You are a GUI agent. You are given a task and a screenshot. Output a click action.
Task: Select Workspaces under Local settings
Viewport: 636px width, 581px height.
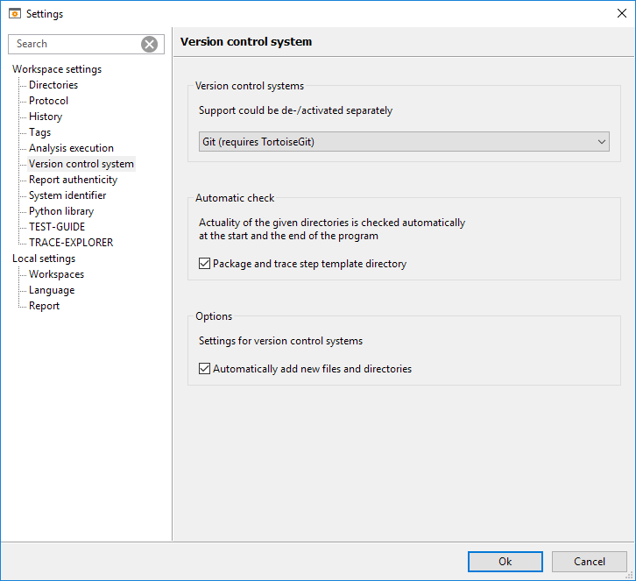click(56, 274)
